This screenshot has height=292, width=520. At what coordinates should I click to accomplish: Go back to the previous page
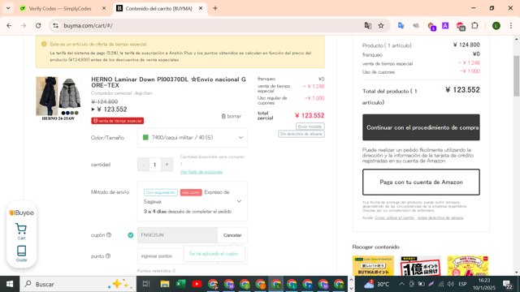coord(9,25)
